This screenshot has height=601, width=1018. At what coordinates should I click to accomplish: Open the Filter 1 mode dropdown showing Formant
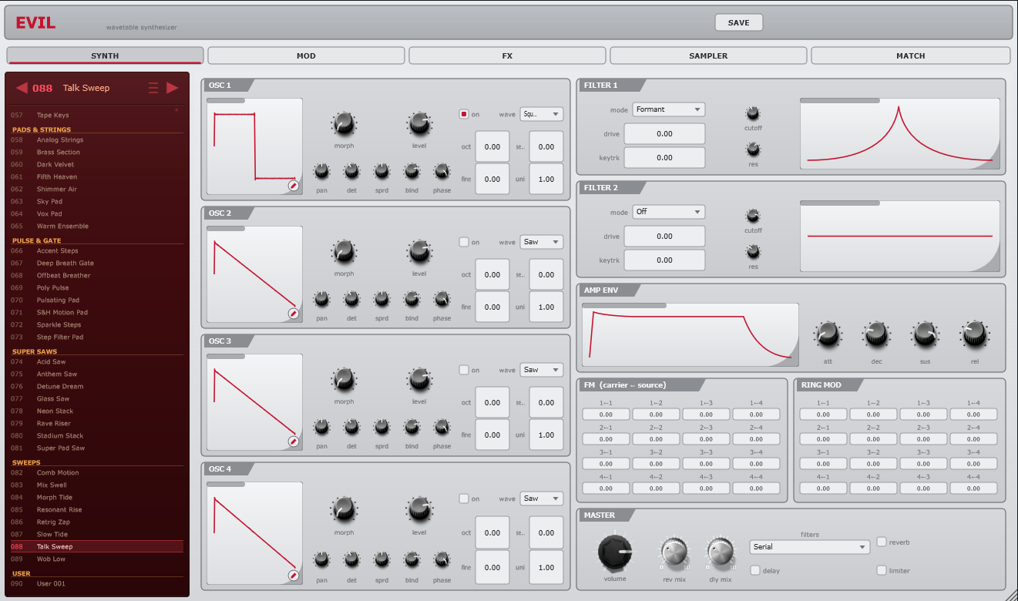pos(669,109)
